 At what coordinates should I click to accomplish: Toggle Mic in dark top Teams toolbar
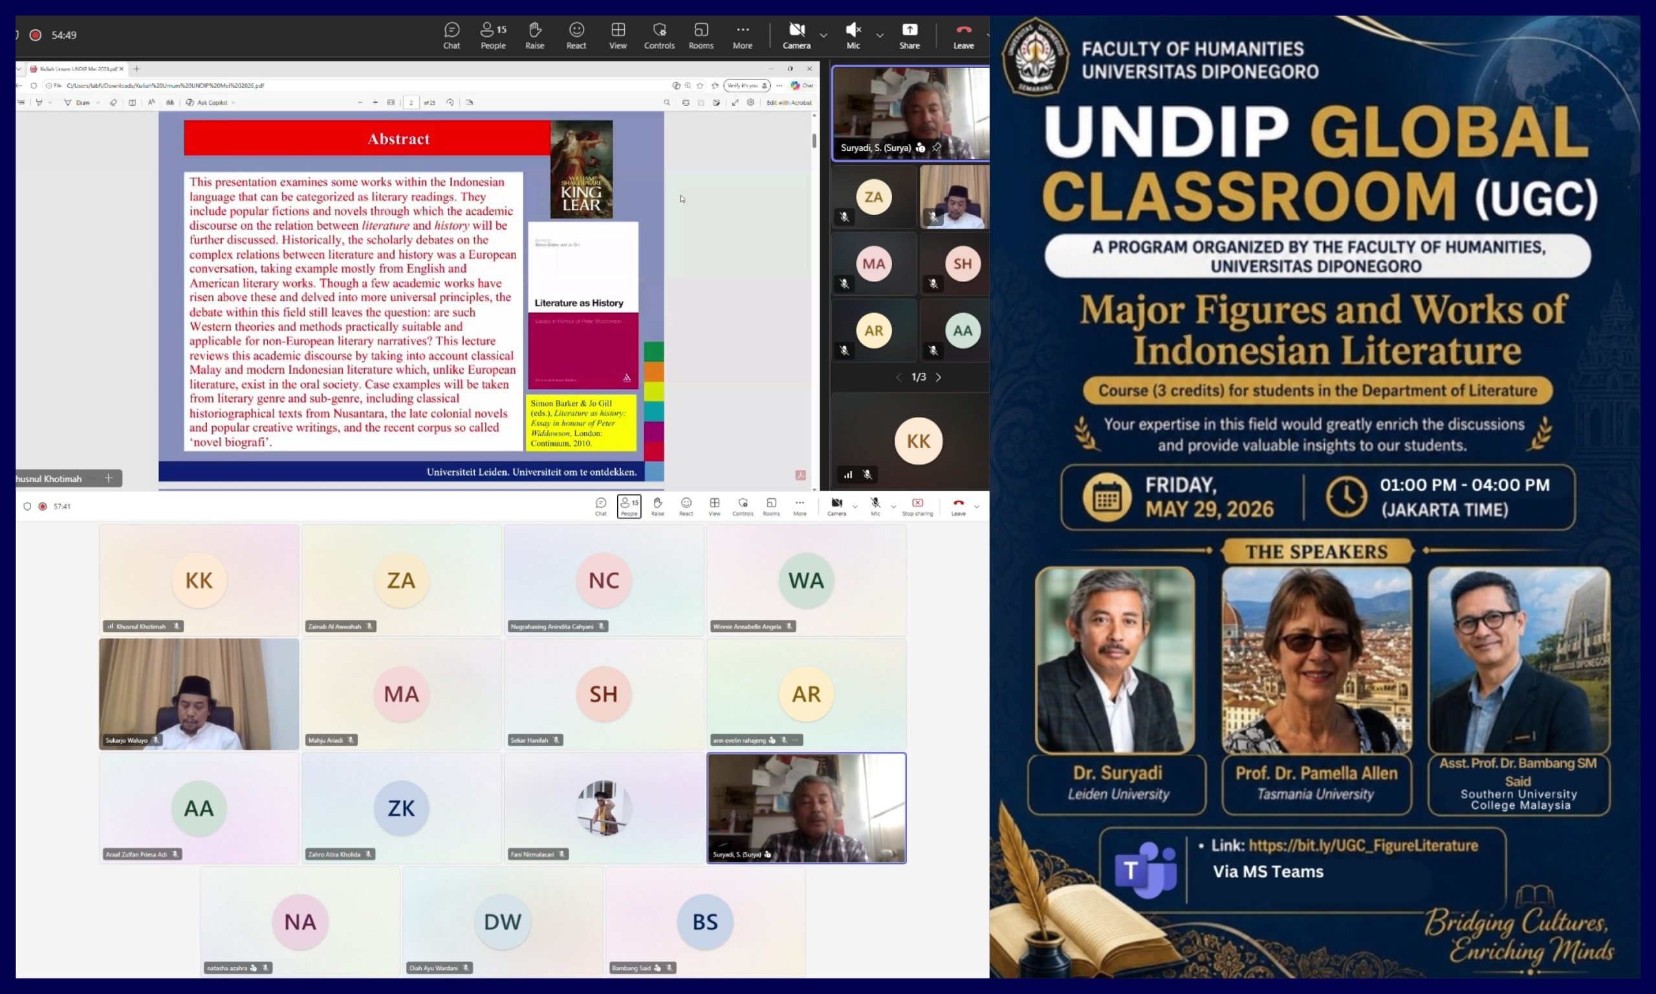[x=853, y=36]
